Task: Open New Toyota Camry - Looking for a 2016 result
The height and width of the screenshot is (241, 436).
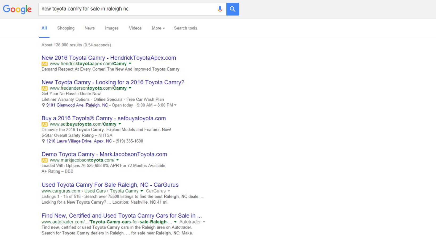Action: [x=113, y=82]
